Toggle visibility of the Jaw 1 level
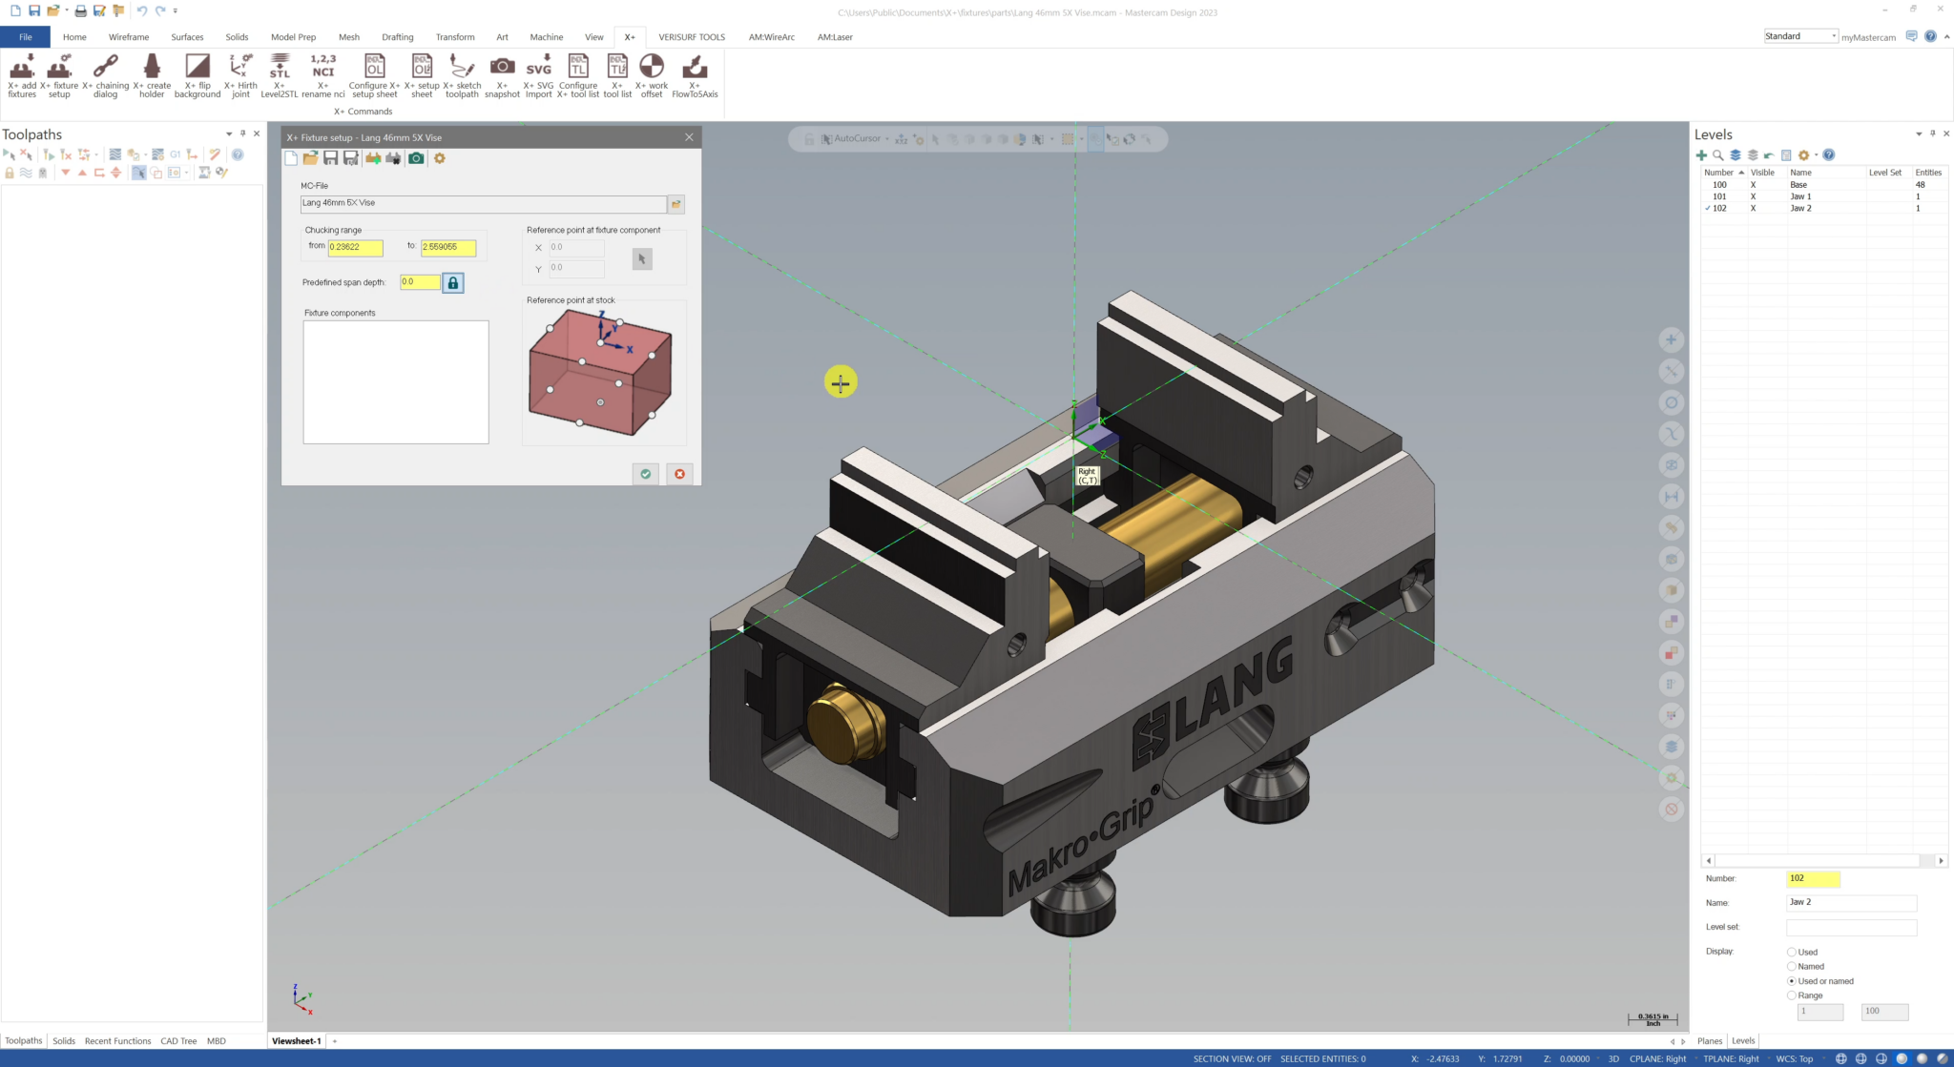 (x=1754, y=196)
